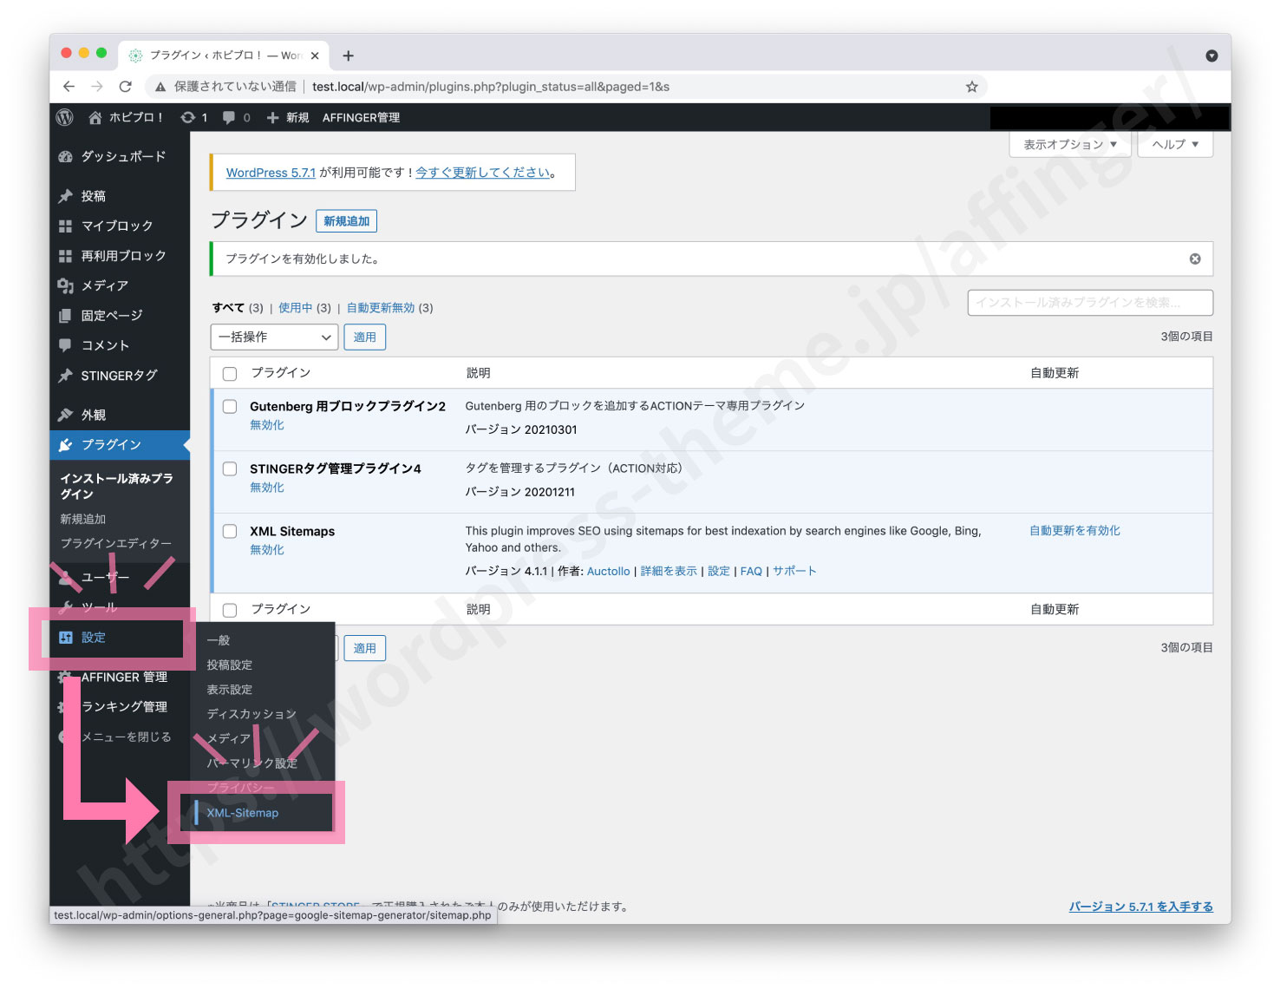The height and width of the screenshot is (989, 1280).
Task: Open AFFINGER管理 in the admin bar
Action: click(x=361, y=117)
